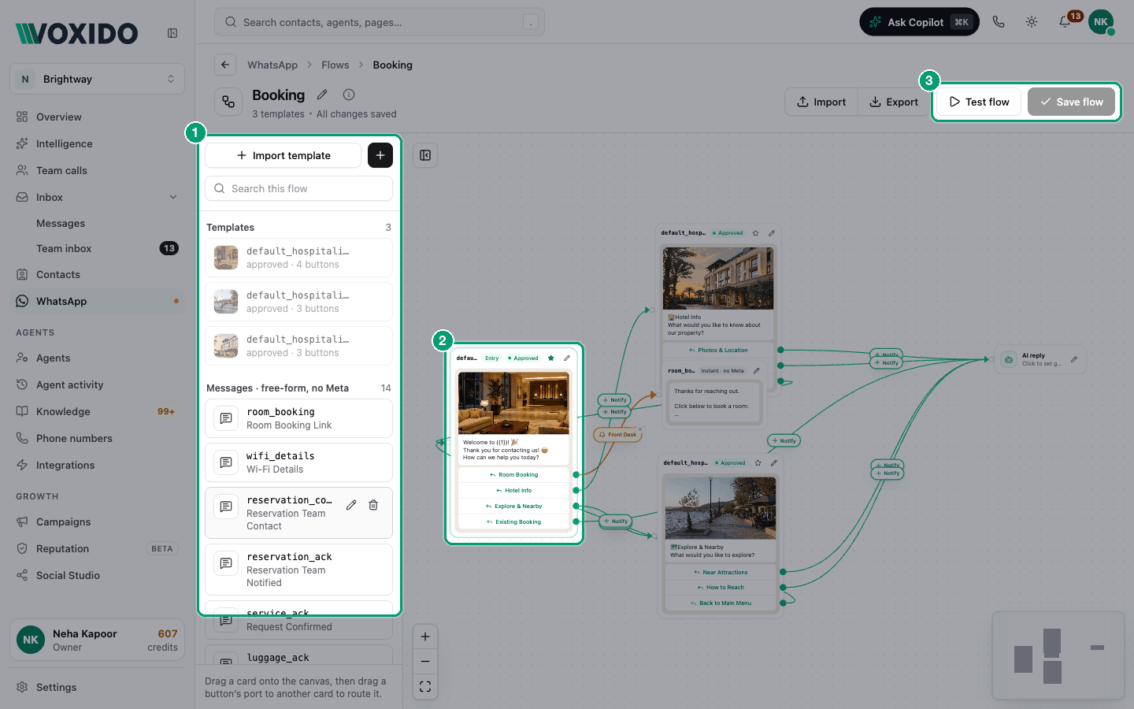Save the flow
The height and width of the screenshot is (709, 1134).
pyautogui.click(x=1071, y=102)
